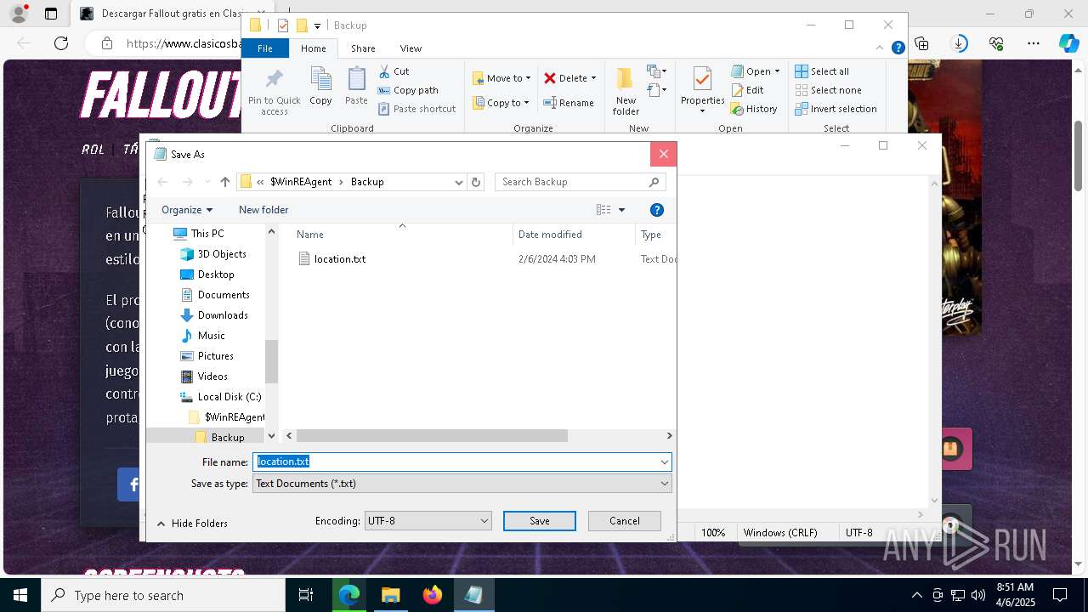Open Copy to dropdown
Viewport: 1088px width, 612px height.
[501, 103]
